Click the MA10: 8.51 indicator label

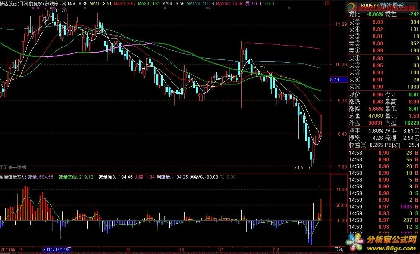(x=100, y=3)
